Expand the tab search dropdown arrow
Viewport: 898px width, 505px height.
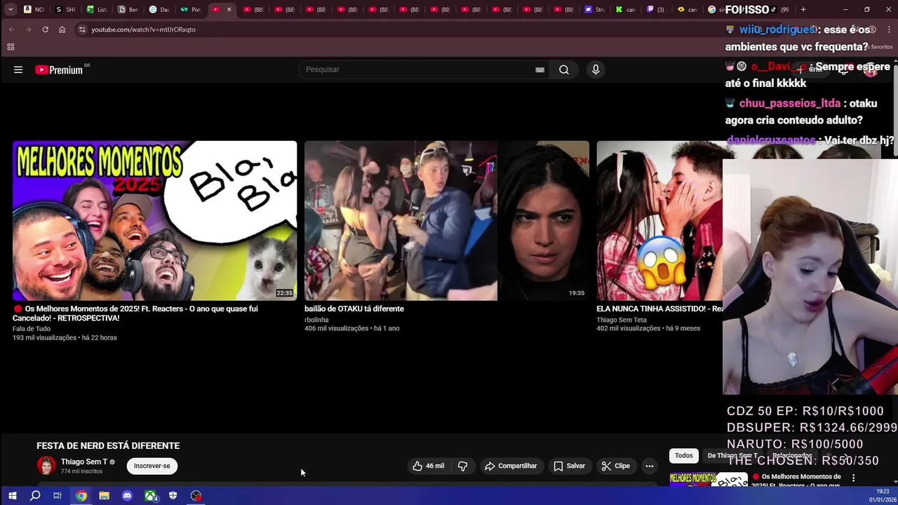click(x=11, y=10)
